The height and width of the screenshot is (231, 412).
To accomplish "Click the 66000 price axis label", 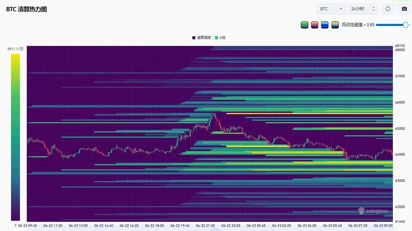I will click(400, 102).
